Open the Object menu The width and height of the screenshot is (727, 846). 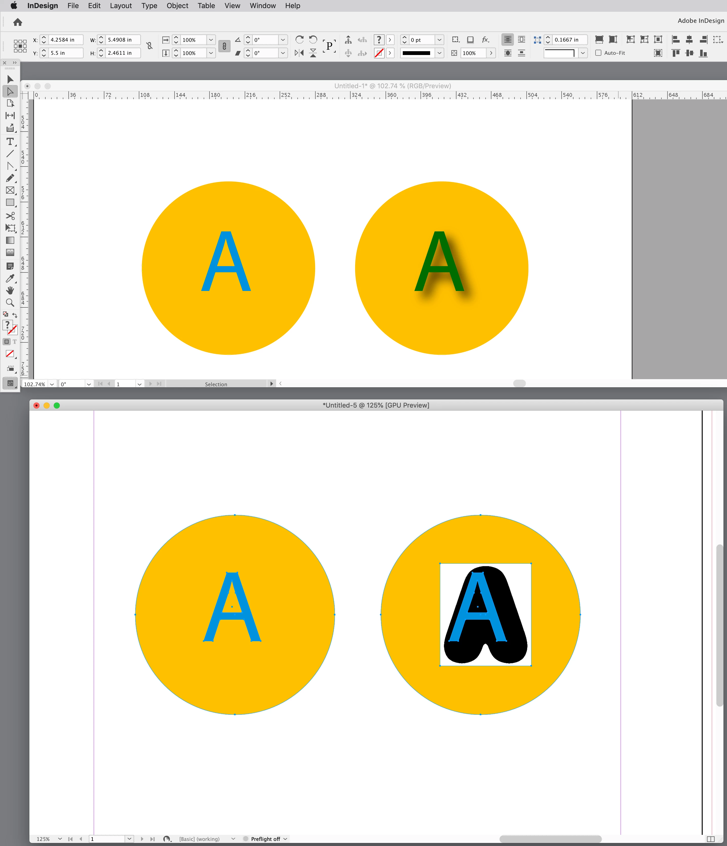[177, 6]
